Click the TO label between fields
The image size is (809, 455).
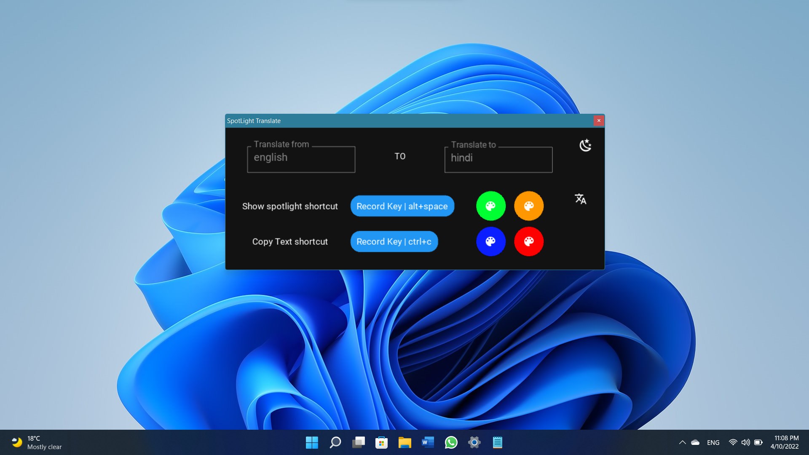click(400, 156)
